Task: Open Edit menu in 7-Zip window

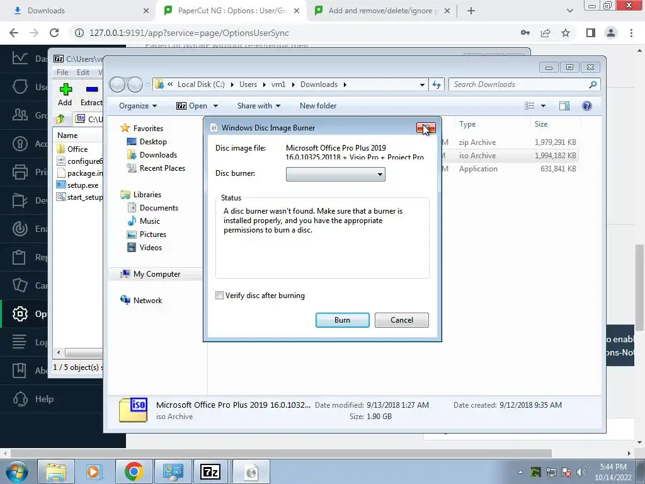Action: point(83,72)
